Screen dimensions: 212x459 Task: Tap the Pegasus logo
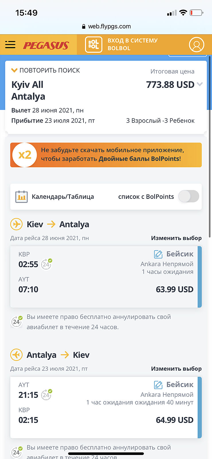[46, 45]
